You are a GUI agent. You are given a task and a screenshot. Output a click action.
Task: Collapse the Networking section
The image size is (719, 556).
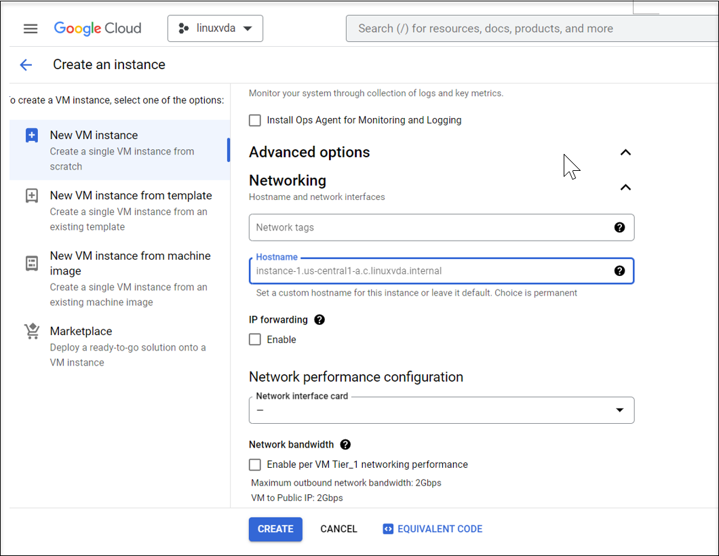[x=625, y=187]
